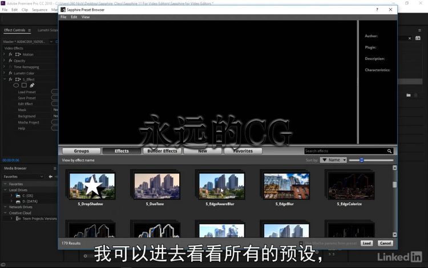Collapse the S_Effect properties

[x=4, y=79]
